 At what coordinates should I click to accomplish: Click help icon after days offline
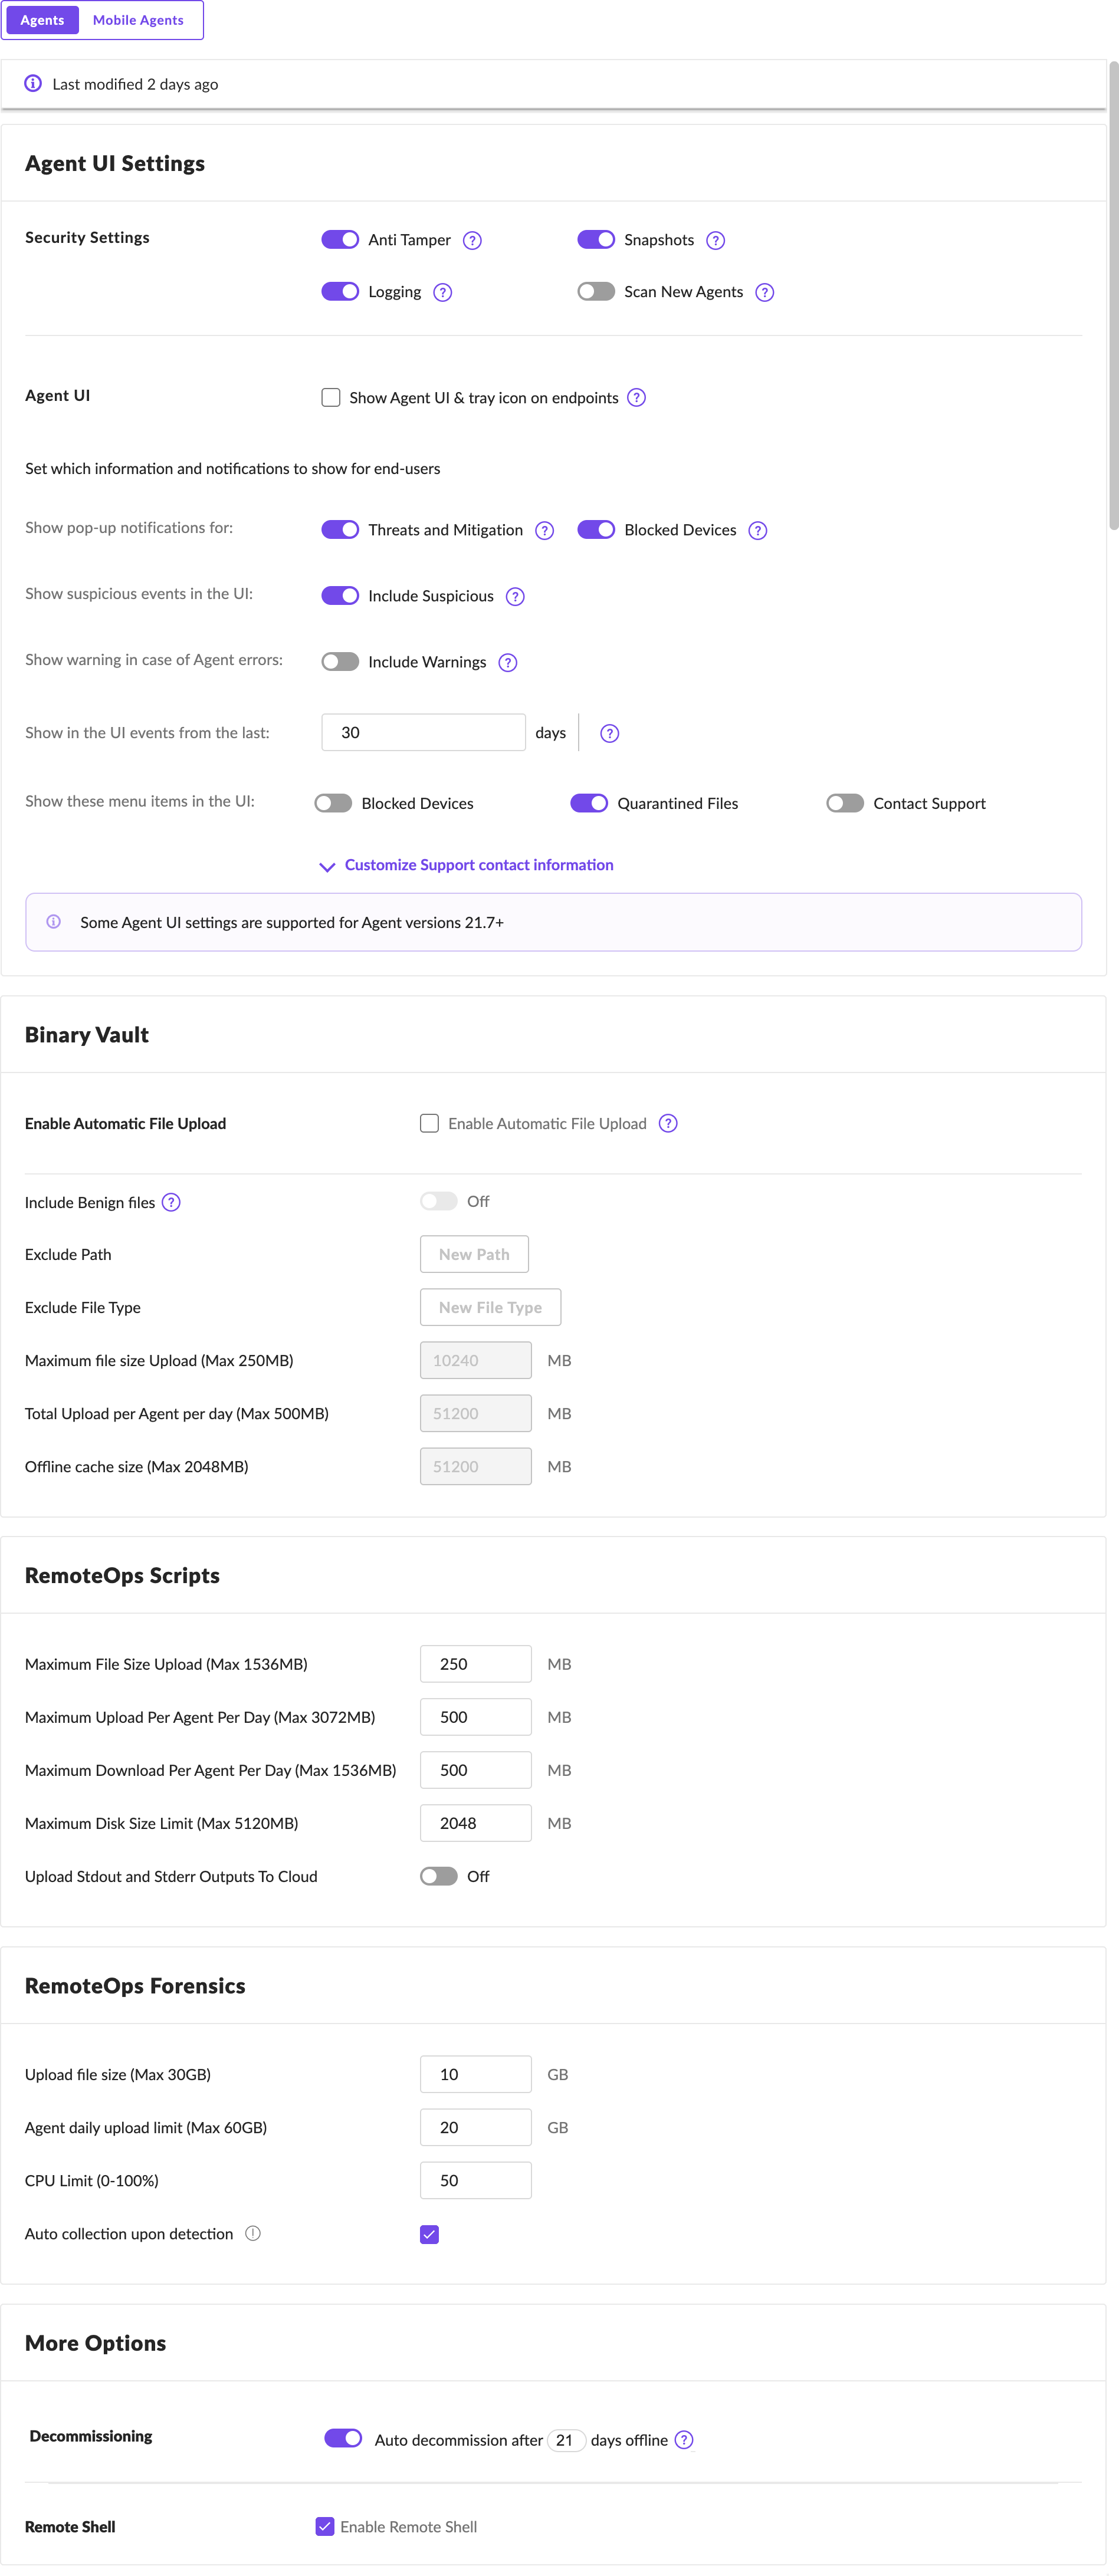(x=684, y=2439)
